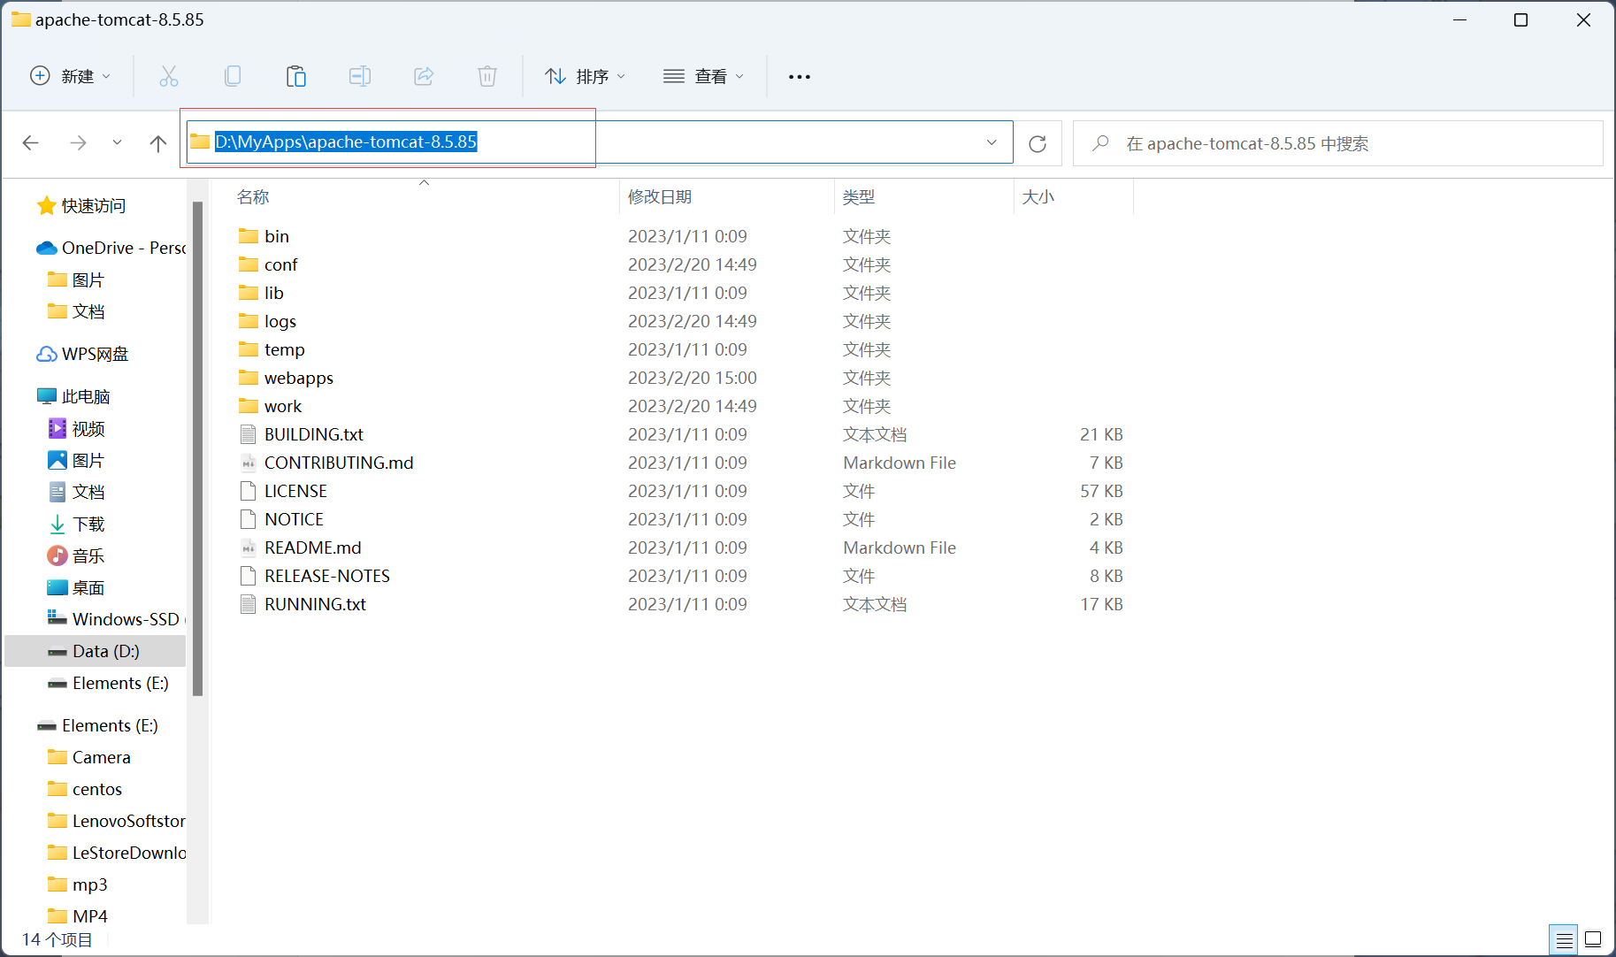Switch to large thumbnails view toggle
1616x957 pixels.
pos(1593,939)
